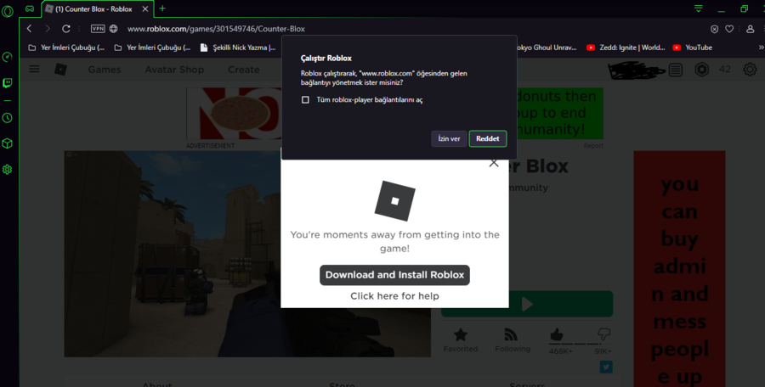Click the Roblox logo home icon

coord(60,70)
